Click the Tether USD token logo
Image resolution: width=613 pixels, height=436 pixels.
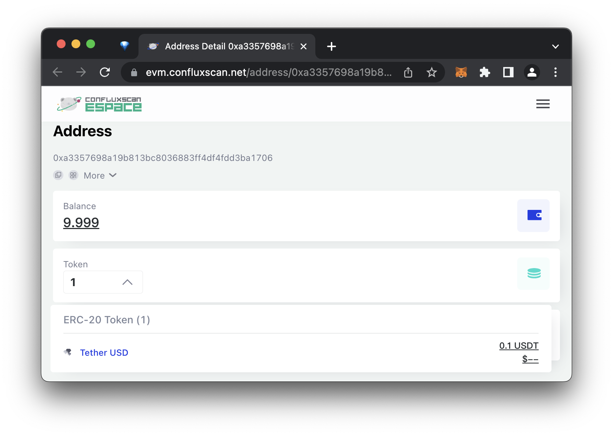point(68,352)
